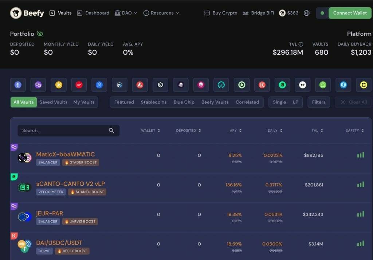Switch to My Vaults
Screen dimensions: 373x260
click(84, 102)
